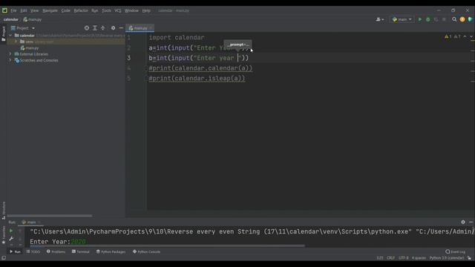Click the locate opened file target icon
Image resolution: width=475 pixels, height=267 pixels.
87,28
